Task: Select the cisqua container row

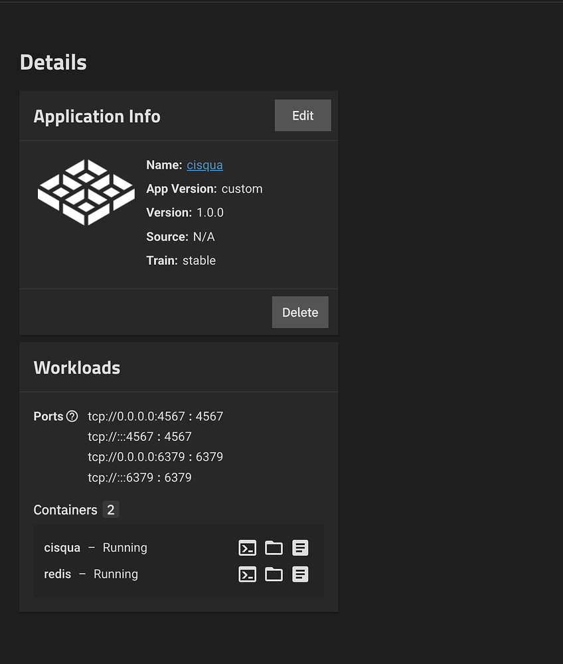Action: [62, 548]
